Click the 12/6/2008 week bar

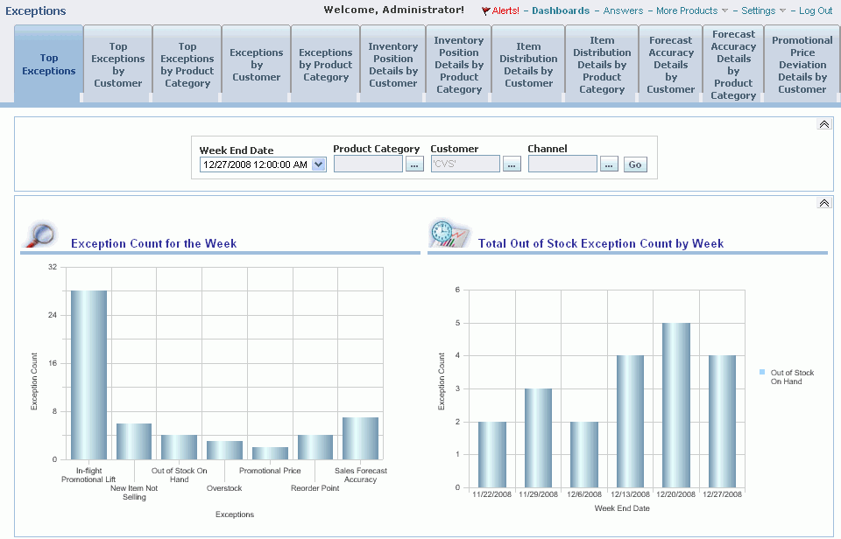(584, 454)
